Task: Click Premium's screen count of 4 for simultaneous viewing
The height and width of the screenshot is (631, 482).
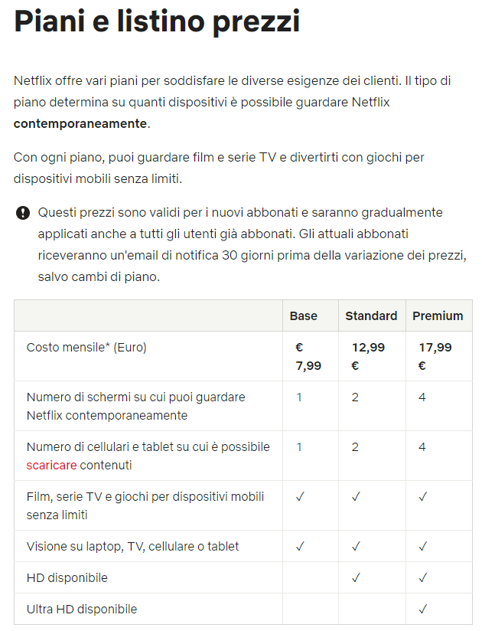Action: tap(422, 397)
